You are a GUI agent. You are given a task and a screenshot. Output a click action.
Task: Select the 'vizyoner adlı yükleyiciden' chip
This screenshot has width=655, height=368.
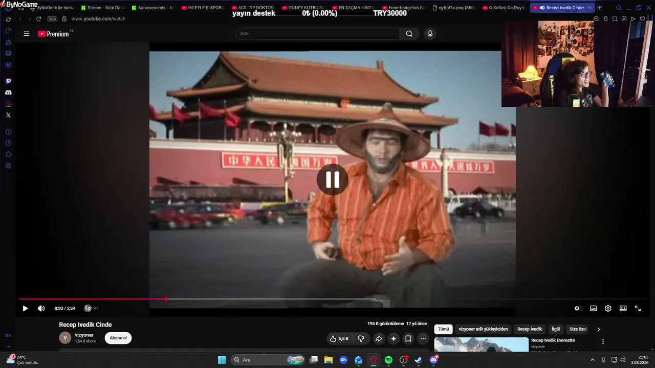click(x=483, y=329)
